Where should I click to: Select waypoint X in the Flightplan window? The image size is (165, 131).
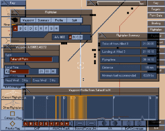pos(41,28)
